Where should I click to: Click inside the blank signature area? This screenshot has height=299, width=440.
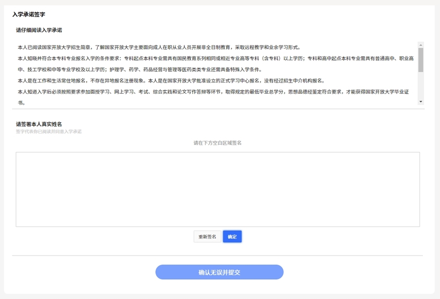coord(218,190)
